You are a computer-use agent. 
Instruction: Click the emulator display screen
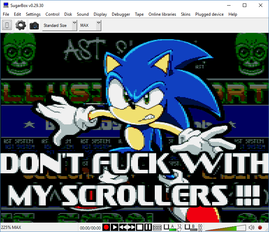click(x=134, y=128)
